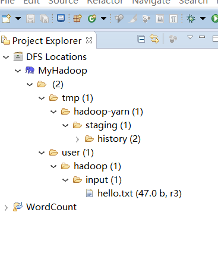Open the Navigate menu
The width and height of the screenshot is (218, 260).
click(x=151, y=2)
